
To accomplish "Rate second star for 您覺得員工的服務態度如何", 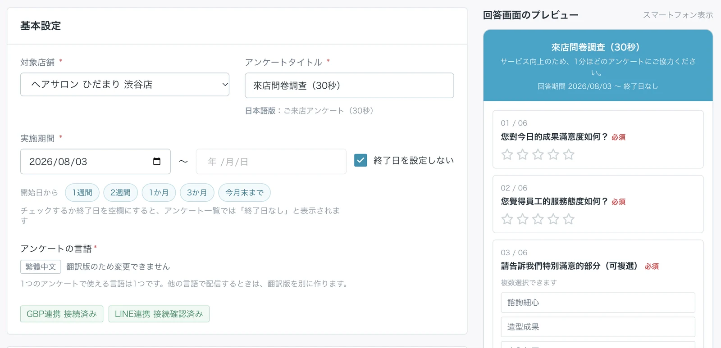I will (523, 219).
